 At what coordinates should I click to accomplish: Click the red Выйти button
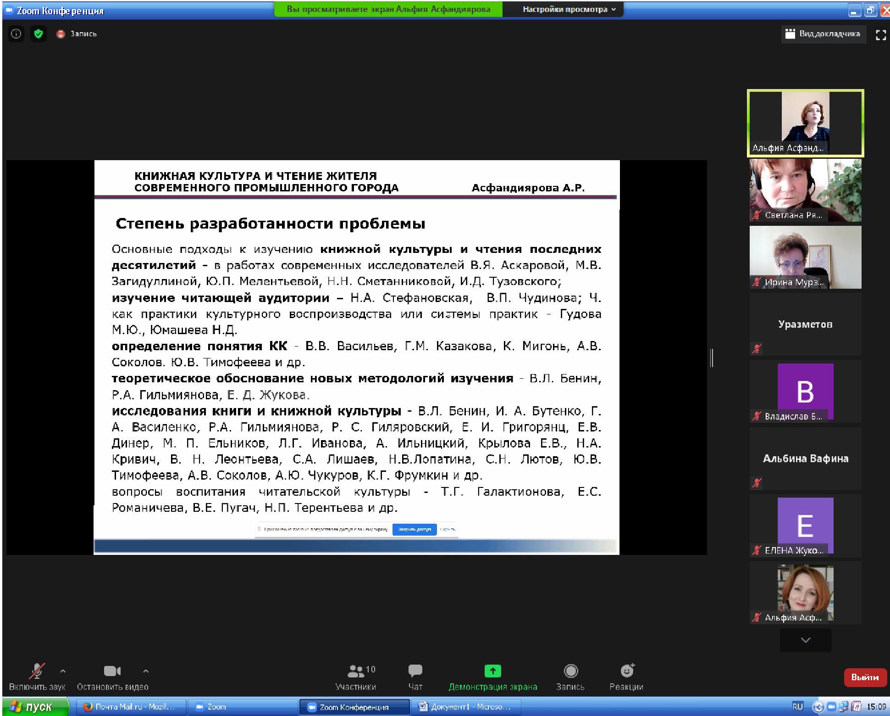(864, 677)
